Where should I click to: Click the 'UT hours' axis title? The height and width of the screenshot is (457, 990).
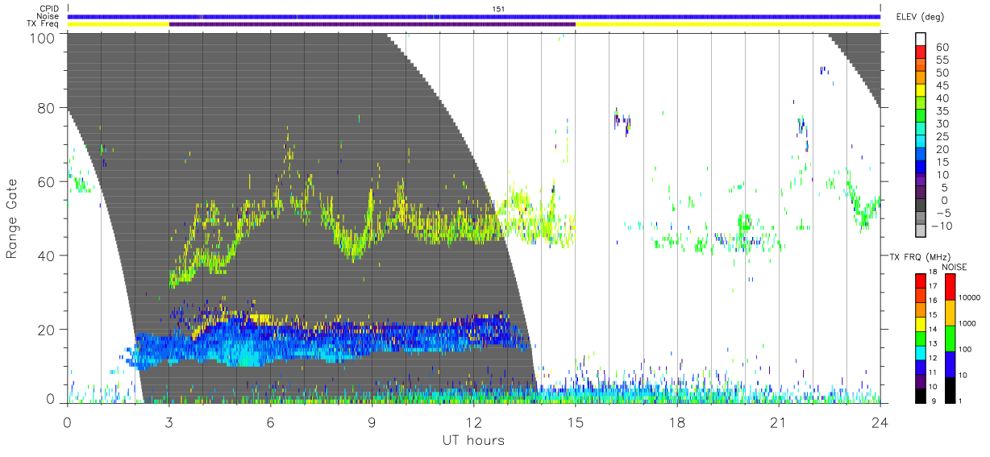[473, 440]
